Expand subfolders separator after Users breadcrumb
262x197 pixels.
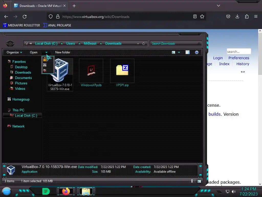[x=79, y=44]
